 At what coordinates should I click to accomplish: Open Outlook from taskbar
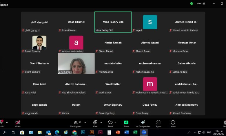click(x=48, y=133)
